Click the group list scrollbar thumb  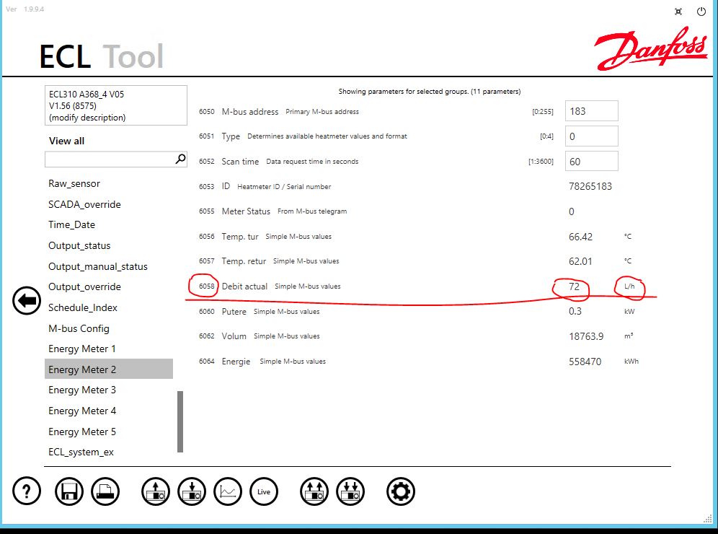pos(180,421)
